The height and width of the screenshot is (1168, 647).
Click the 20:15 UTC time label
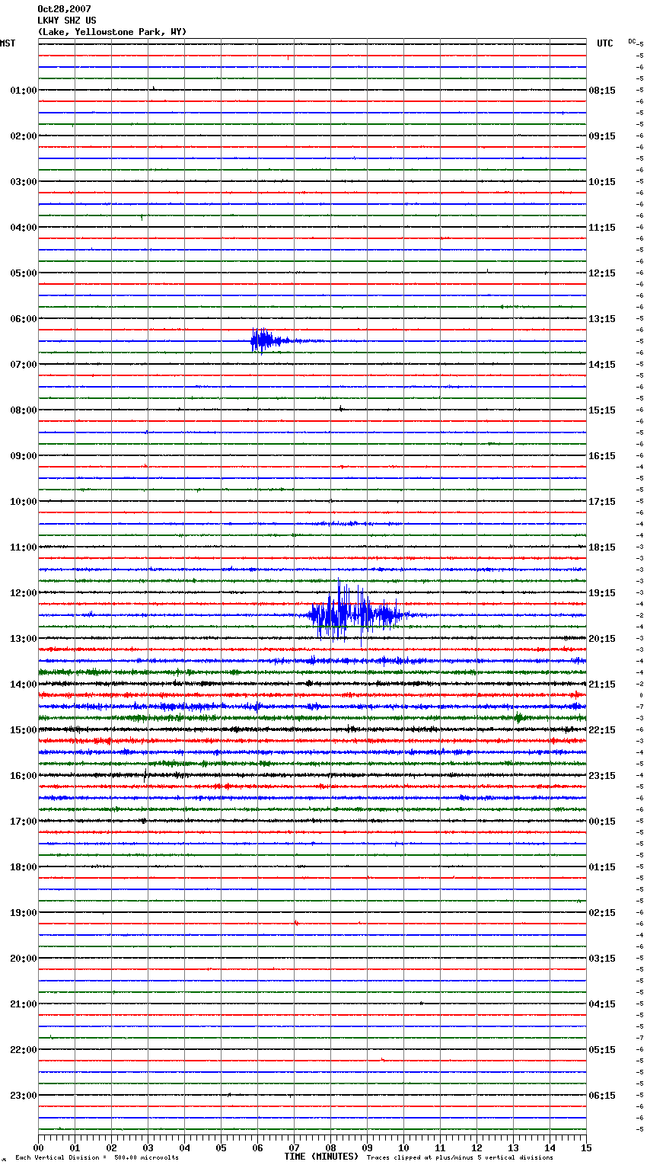pos(602,639)
